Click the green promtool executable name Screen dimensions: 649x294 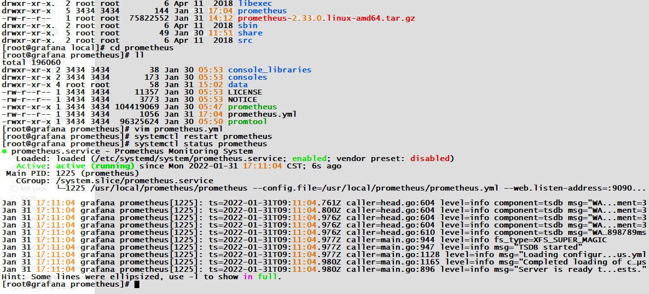(248, 122)
